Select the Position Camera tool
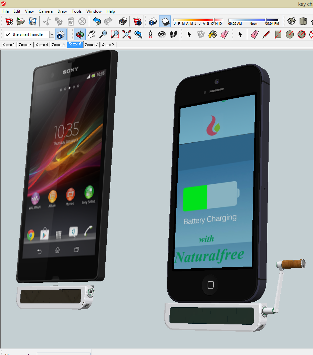Screen dimensions: 313x355 (150, 34)
